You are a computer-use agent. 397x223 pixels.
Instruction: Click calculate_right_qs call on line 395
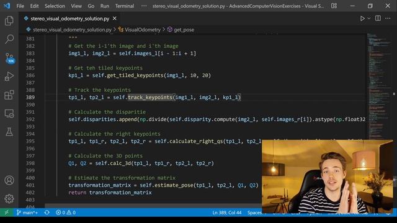[x=196, y=141]
